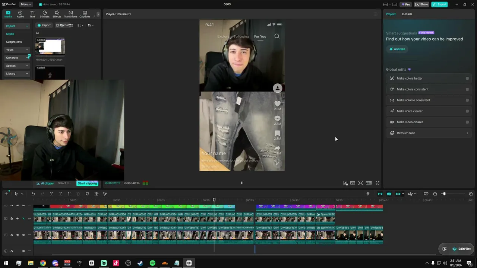Open TikTok from the taskbar

coord(116,263)
